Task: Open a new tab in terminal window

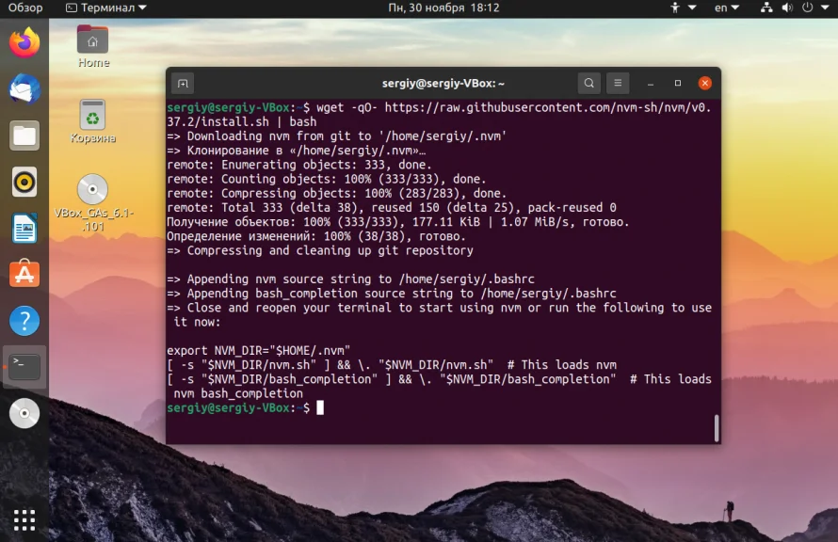Action: [183, 84]
